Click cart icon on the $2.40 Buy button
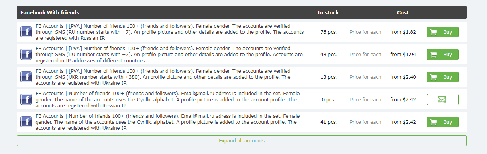The width and height of the screenshot is (487, 154). (x=434, y=77)
